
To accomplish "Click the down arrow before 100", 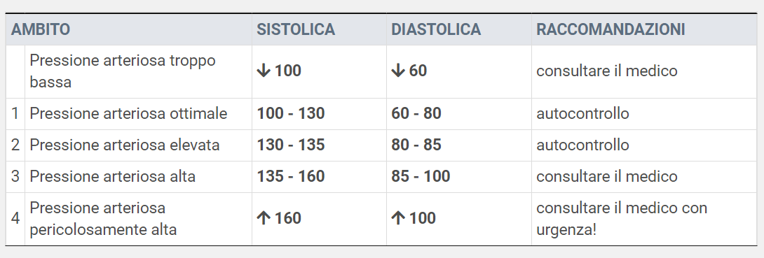I will [x=263, y=71].
